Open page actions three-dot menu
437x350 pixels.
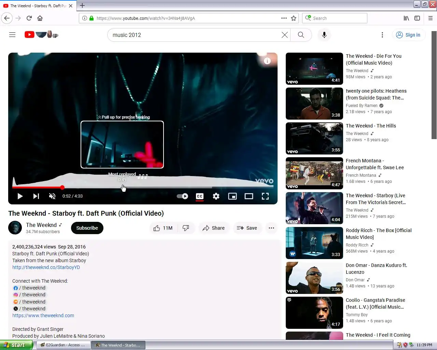point(284,18)
